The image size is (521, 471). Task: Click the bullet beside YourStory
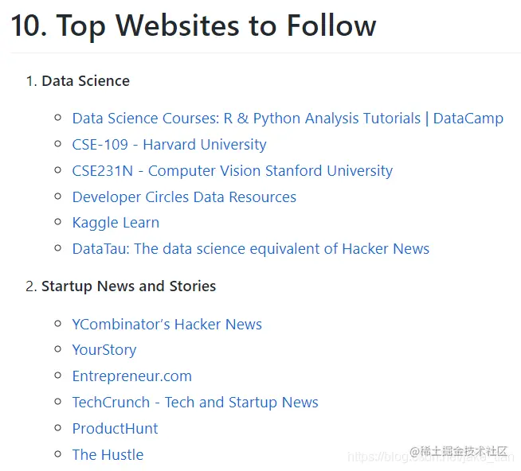click(x=58, y=349)
